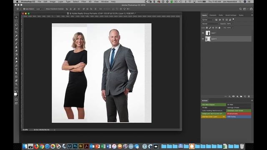
Task: Select the Crop tool
Action: point(16,32)
